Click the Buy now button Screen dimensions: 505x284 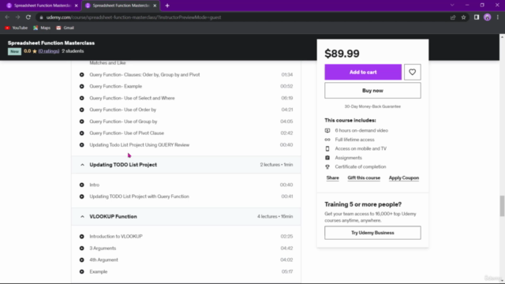coord(372,91)
